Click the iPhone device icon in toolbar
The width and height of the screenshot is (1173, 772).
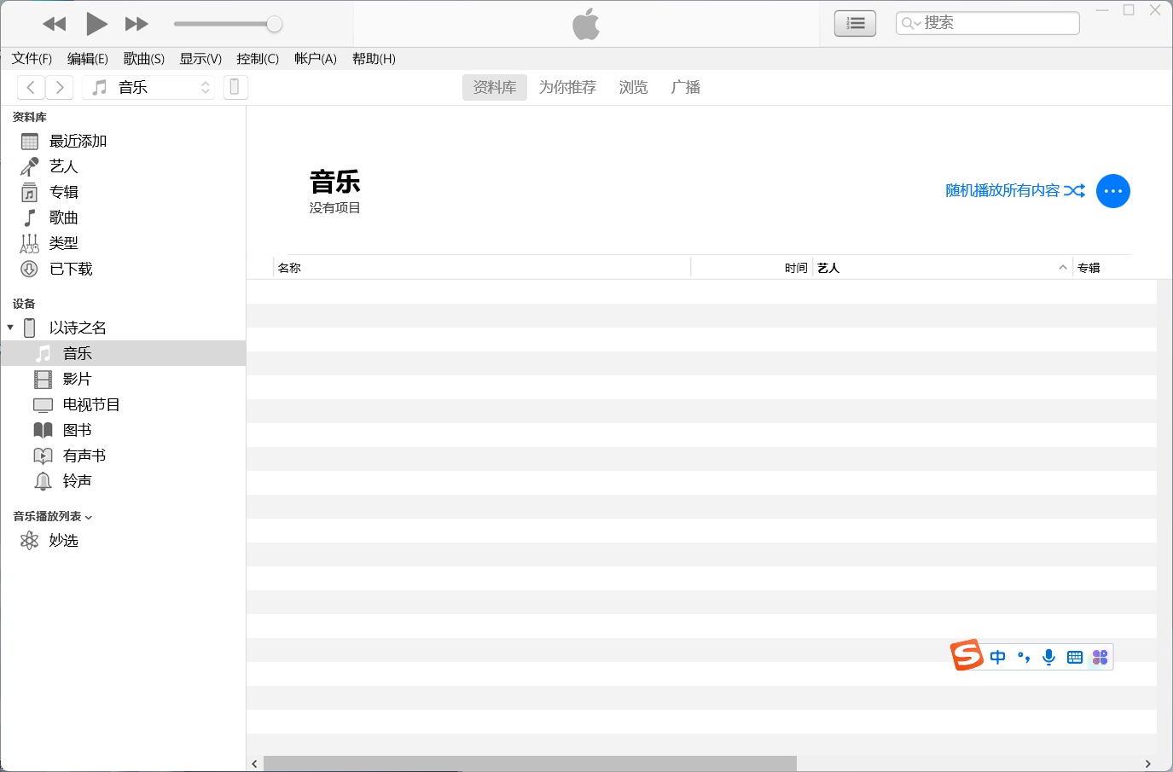click(235, 87)
